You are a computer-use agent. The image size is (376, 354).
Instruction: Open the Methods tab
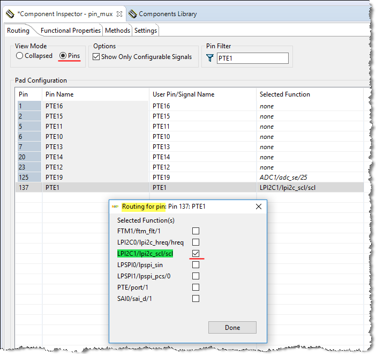[x=117, y=31]
